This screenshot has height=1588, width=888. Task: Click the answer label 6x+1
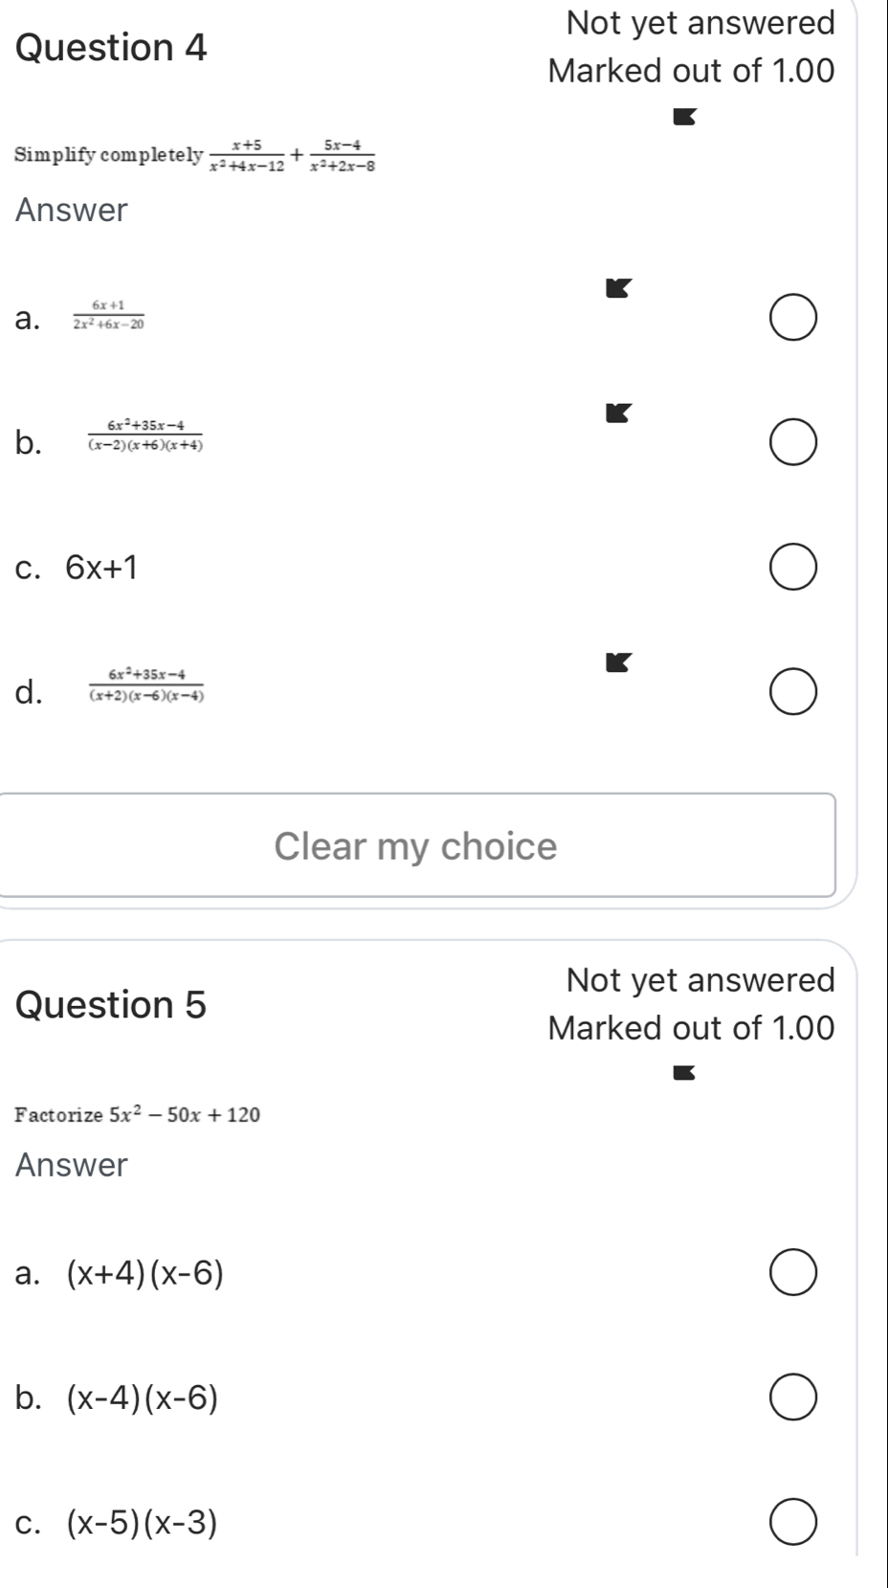pyautogui.click(x=101, y=568)
